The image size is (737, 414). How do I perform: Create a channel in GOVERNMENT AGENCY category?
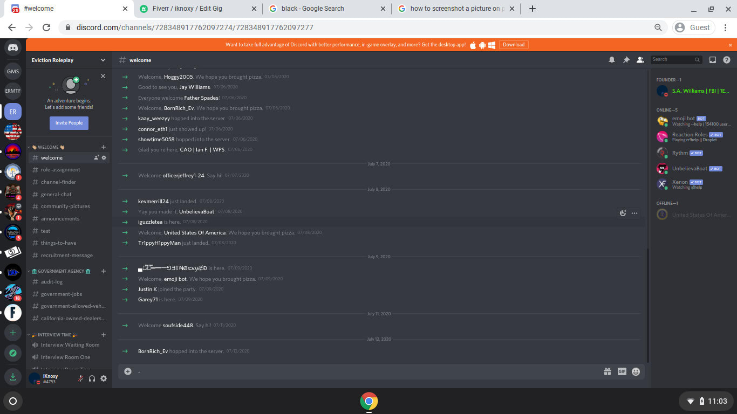coord(104,271)
